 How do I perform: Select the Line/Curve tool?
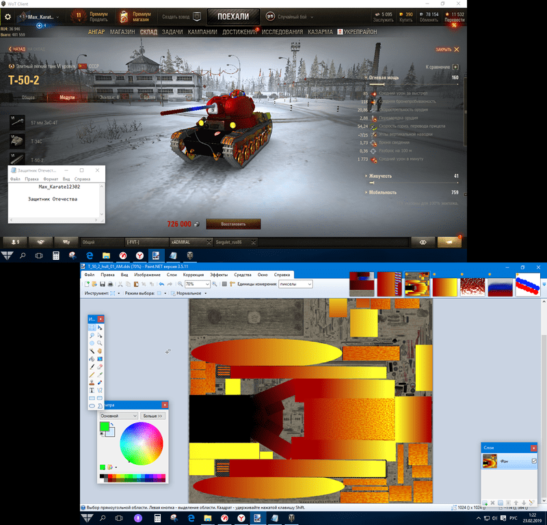[x=100, y=390]
